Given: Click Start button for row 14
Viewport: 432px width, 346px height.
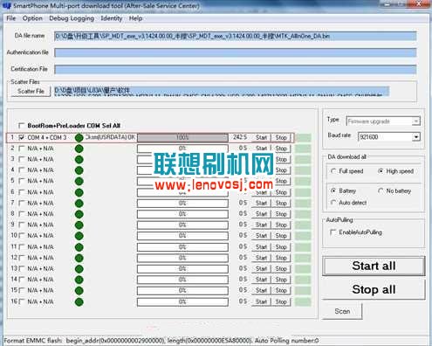Looking at the screenshot, I should click(x=261, y=280).
